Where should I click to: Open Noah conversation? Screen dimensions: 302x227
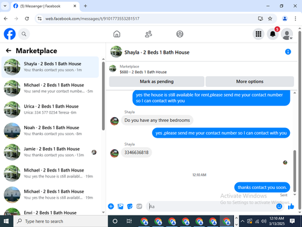[x=50, y=131]
